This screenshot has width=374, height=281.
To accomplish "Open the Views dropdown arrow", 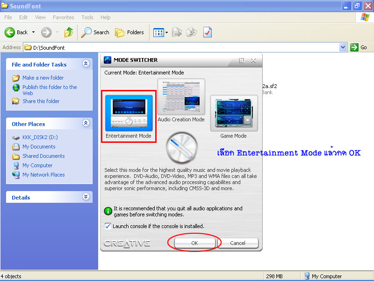I will pyautogui.click(x=167, y=32).
